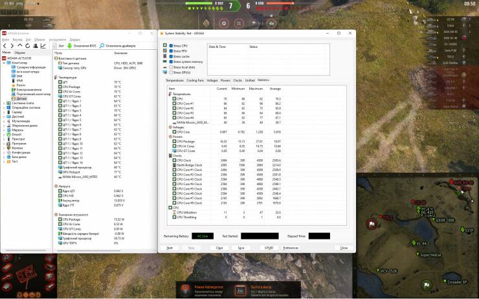Uncheck the Stress cache checkbox
479x299 pixels.
point(171,56)
